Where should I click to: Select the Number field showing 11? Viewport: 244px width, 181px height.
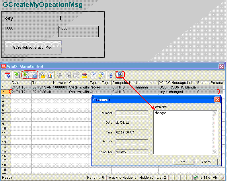[x=132, y=113]
